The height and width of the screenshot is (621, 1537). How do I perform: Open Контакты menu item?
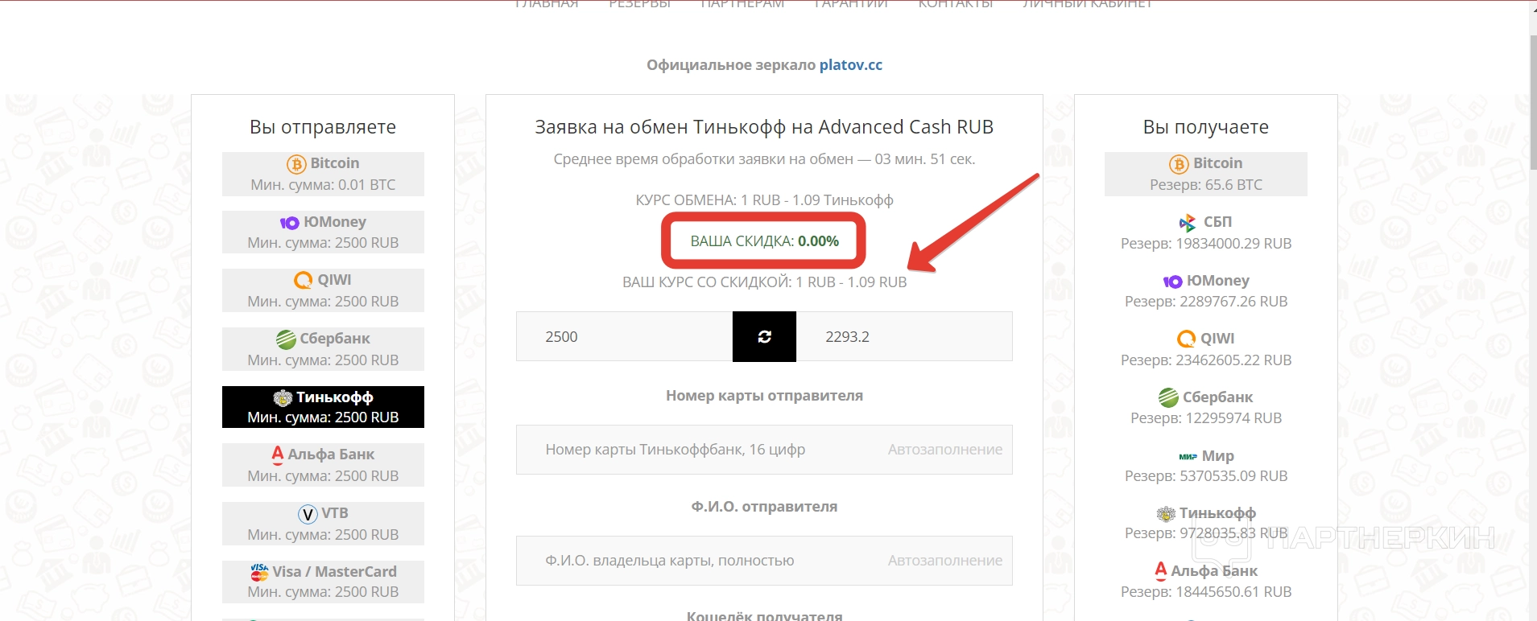pos(956,4)
